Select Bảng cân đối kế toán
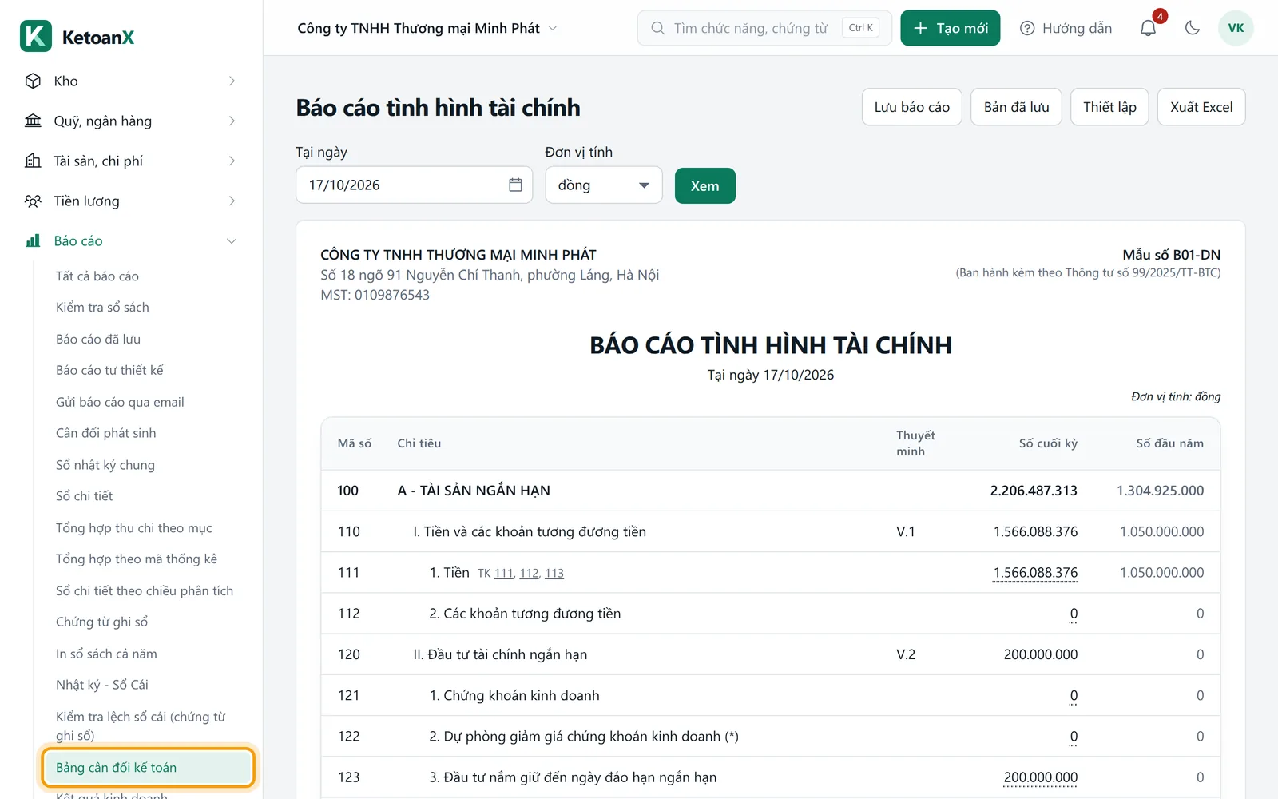1278x799 pixels. tap(149, 767)
